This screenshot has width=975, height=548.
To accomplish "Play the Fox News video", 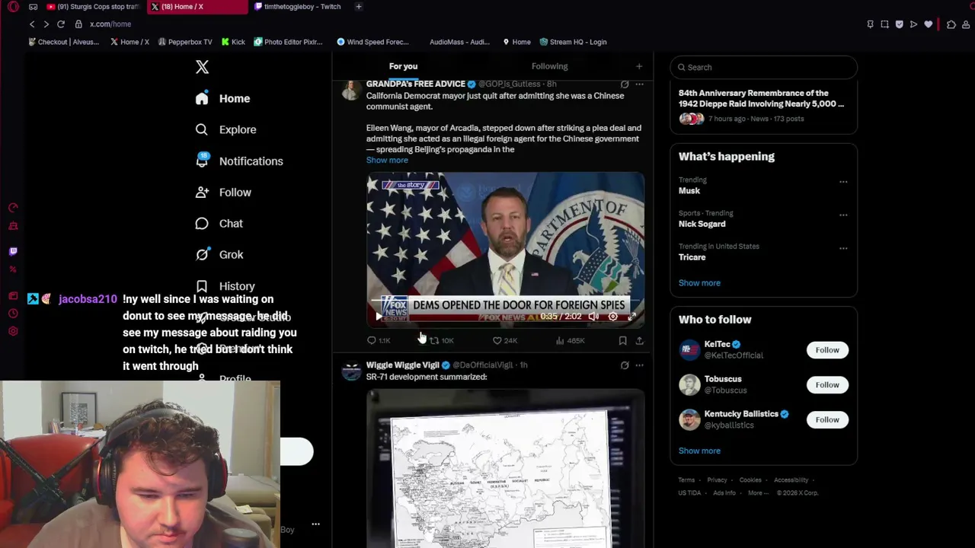I will 379,317.
